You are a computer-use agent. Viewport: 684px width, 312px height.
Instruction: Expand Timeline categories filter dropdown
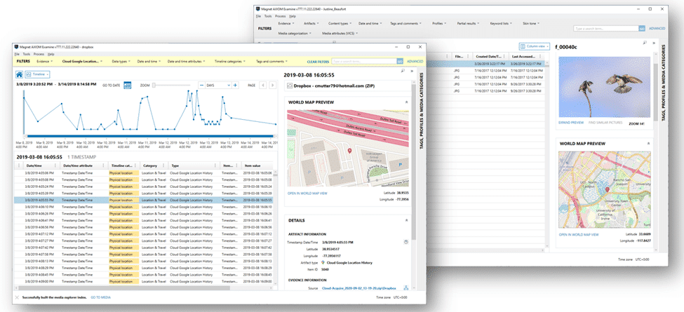tap(230, 62)
